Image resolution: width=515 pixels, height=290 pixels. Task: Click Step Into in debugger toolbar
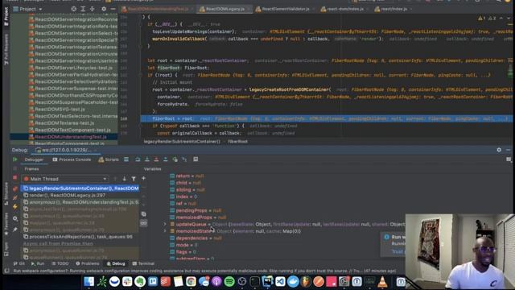(146, 159)
